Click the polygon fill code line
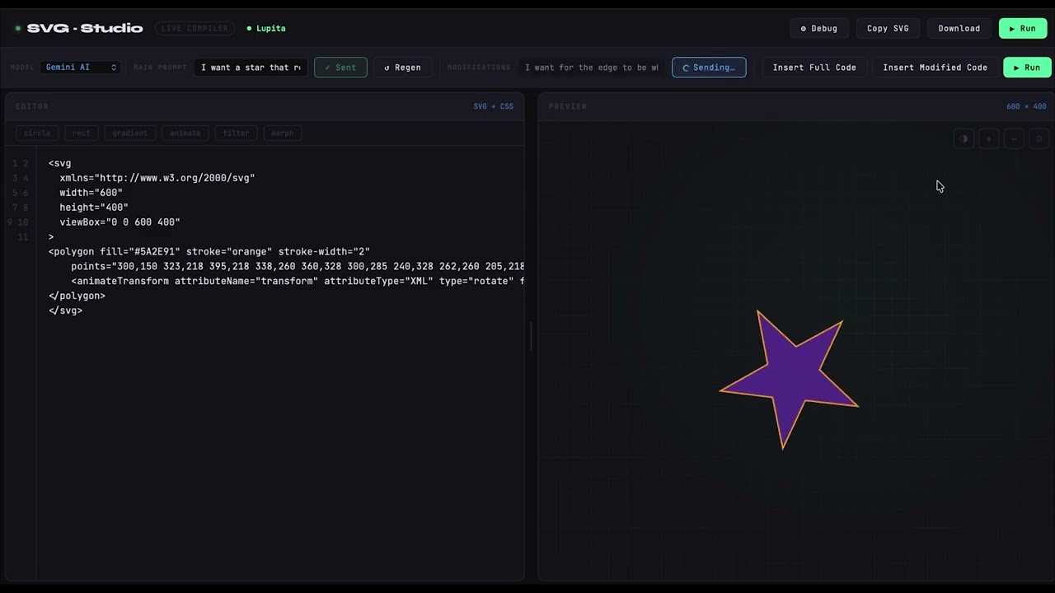Screen dimensions: 1055x593 pos(209,252)
